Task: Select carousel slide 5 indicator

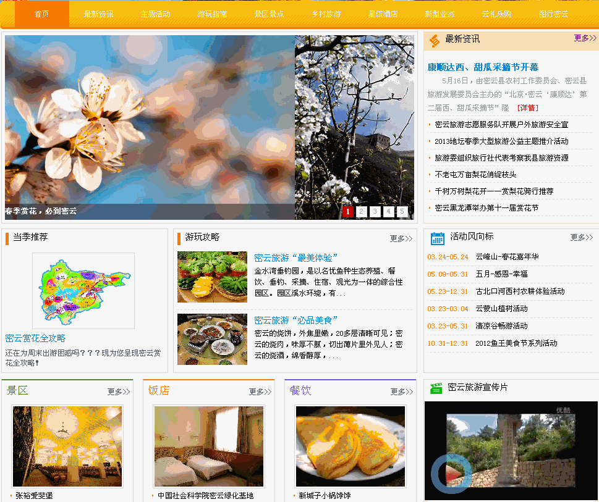Action: click(x=402, y=212)
